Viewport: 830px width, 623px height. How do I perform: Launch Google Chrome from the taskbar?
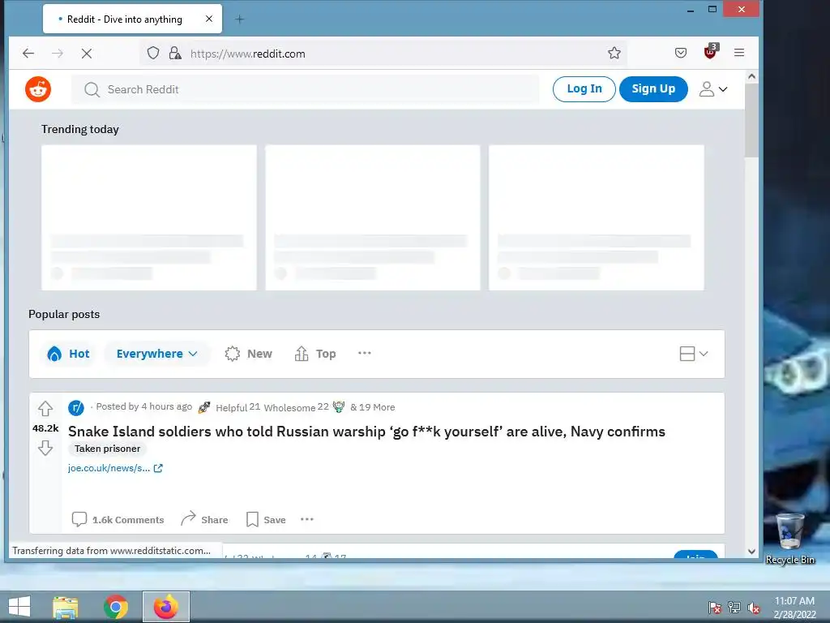pyautogui.click(x=115, y=607)
